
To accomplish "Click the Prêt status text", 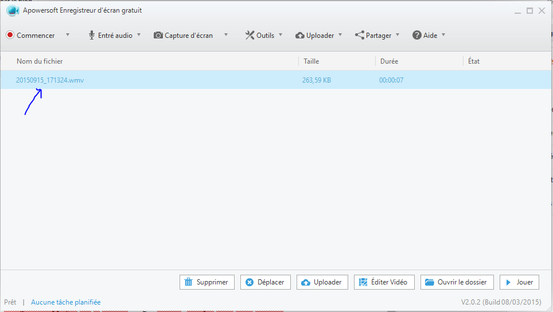I will pos(10,302).
